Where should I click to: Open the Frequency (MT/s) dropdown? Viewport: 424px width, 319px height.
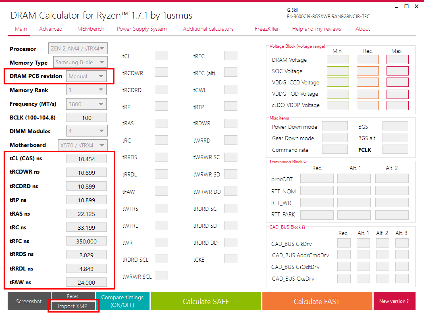tap(86, 104)
